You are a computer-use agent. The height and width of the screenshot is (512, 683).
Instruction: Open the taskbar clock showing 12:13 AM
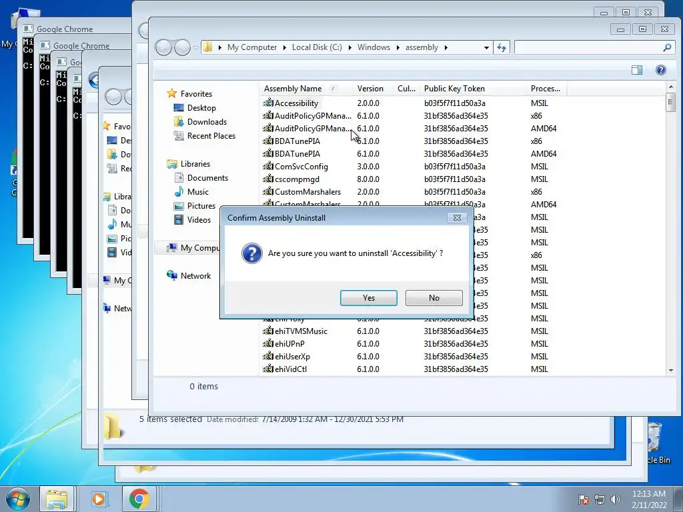[x=649, y=499]
